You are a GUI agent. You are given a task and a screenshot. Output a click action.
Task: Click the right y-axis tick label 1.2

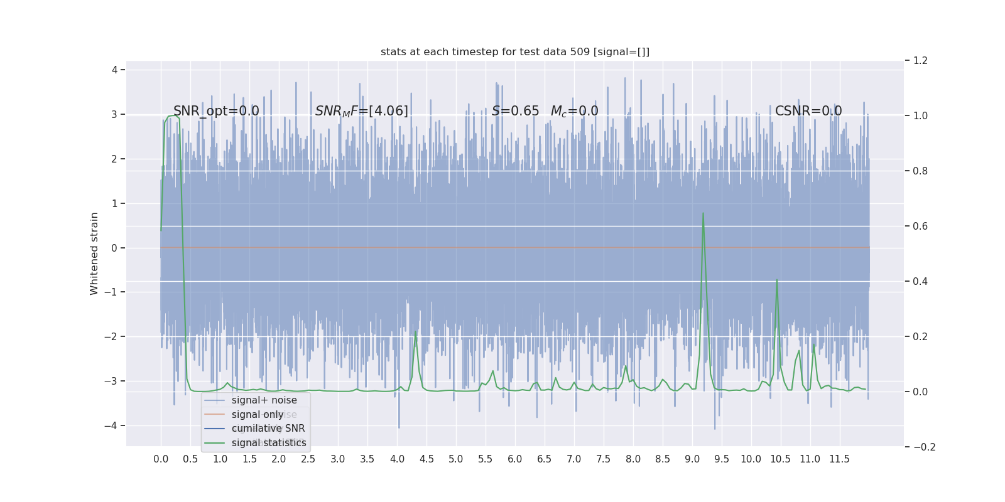[x=920, y=61]
